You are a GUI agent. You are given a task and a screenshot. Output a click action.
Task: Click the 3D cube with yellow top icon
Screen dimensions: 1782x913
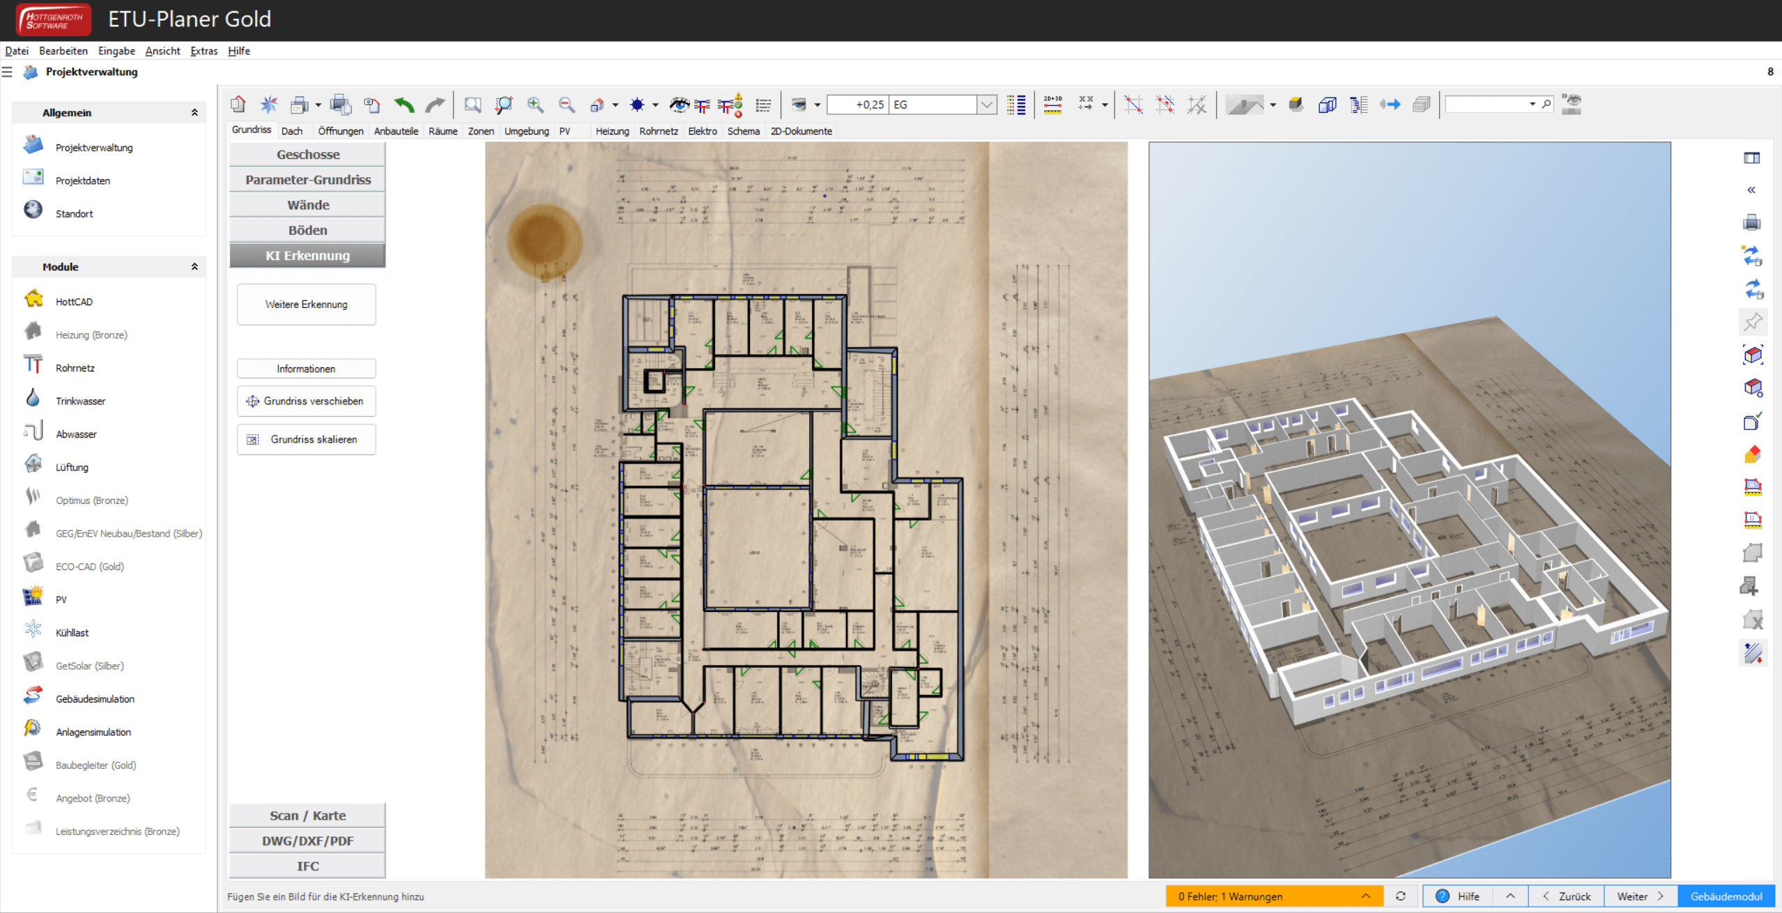pos(1296,105)
